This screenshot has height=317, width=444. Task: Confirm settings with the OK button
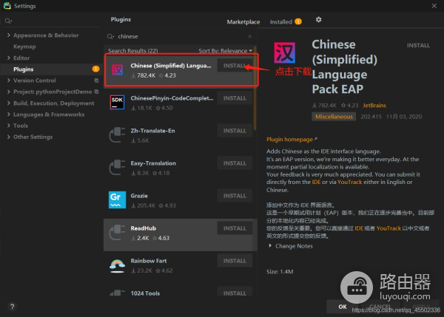(x=343, y=307)
